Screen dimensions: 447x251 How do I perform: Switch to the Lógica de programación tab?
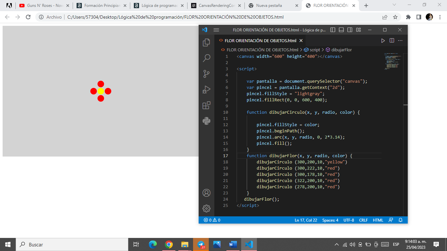click(x=159, y=6)
